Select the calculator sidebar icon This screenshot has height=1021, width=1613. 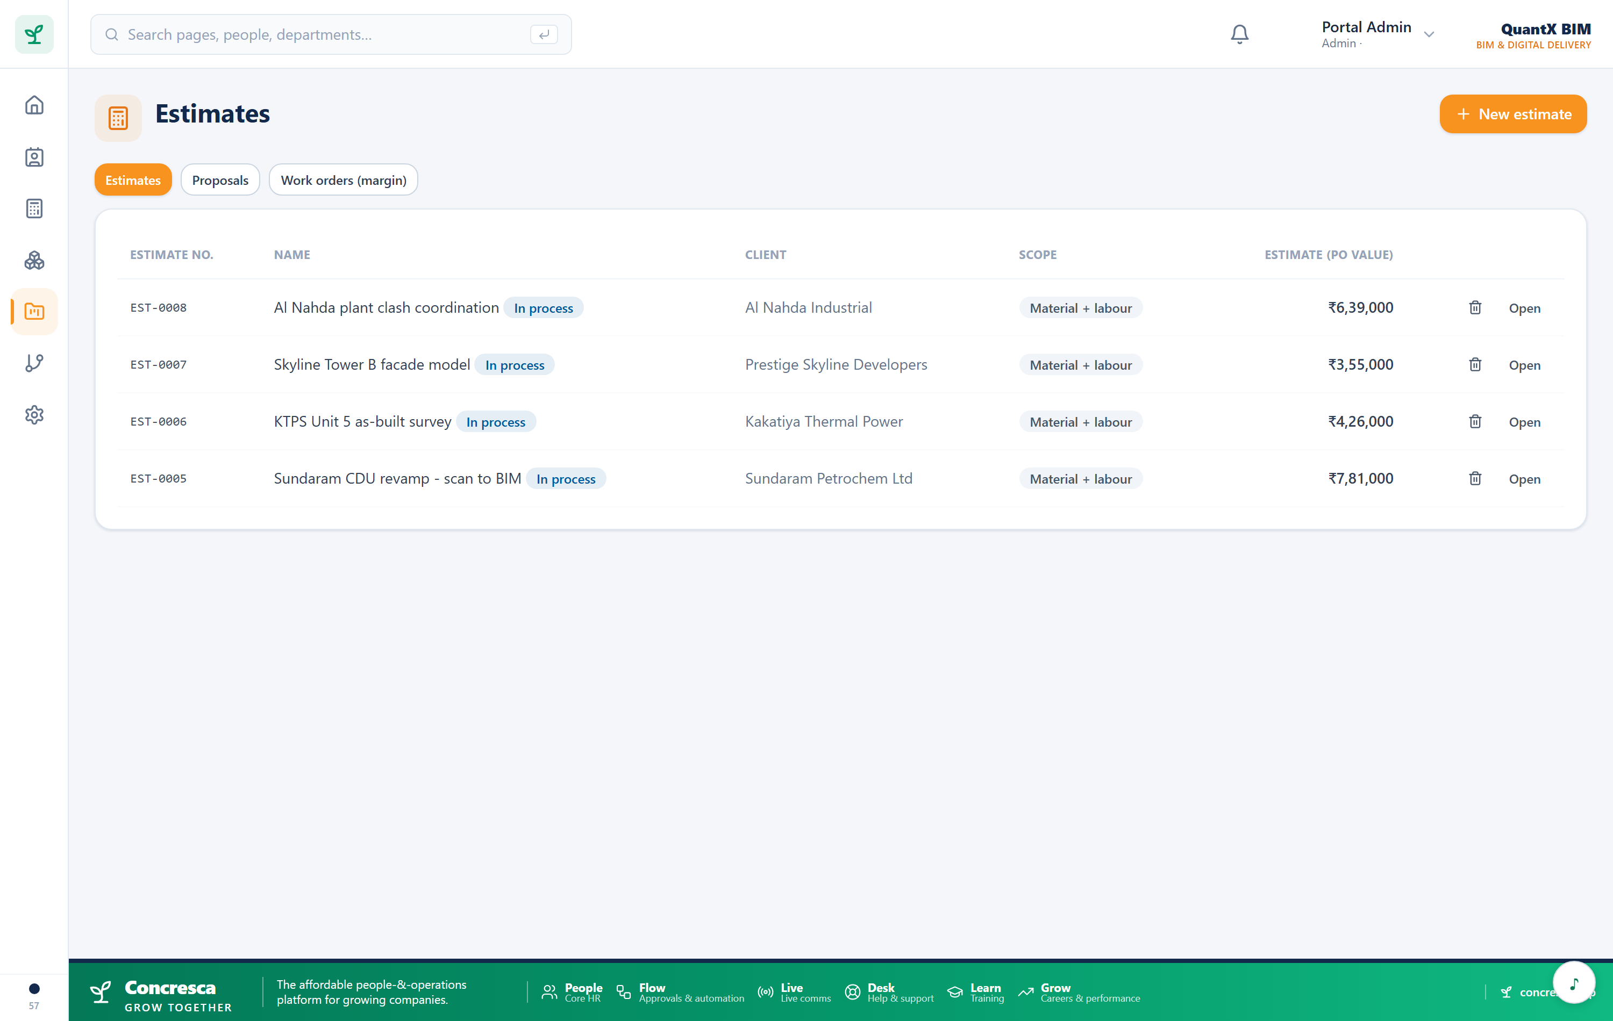coord(34,209)
